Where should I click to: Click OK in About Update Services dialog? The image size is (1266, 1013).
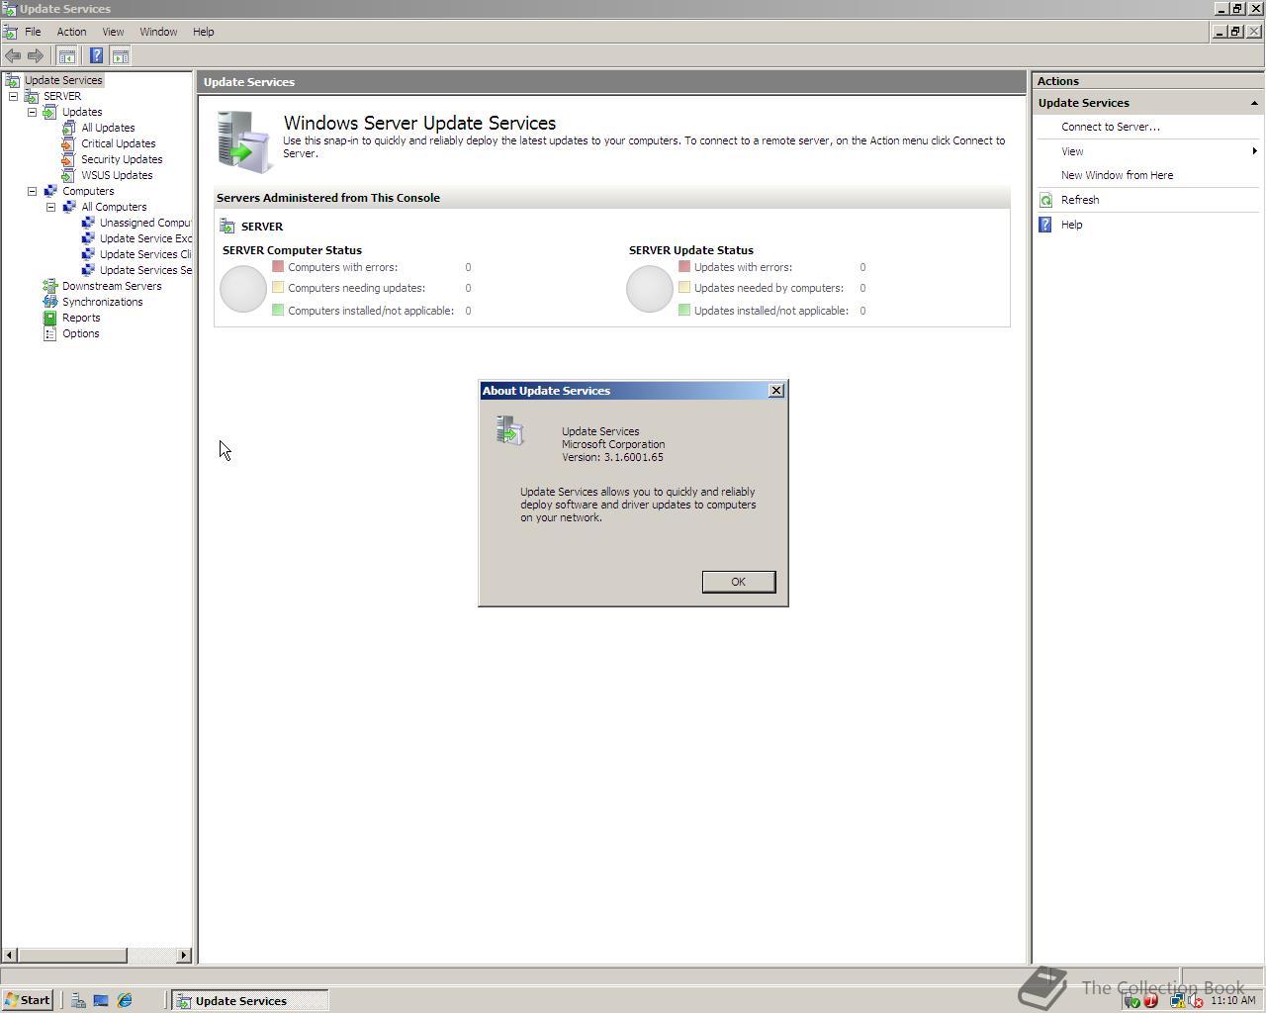pyautogui.click(x=738, y=582)
